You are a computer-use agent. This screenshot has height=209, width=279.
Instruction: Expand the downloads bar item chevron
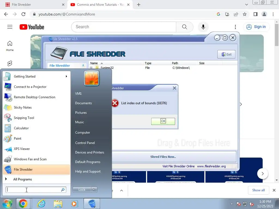coord(122,190)
